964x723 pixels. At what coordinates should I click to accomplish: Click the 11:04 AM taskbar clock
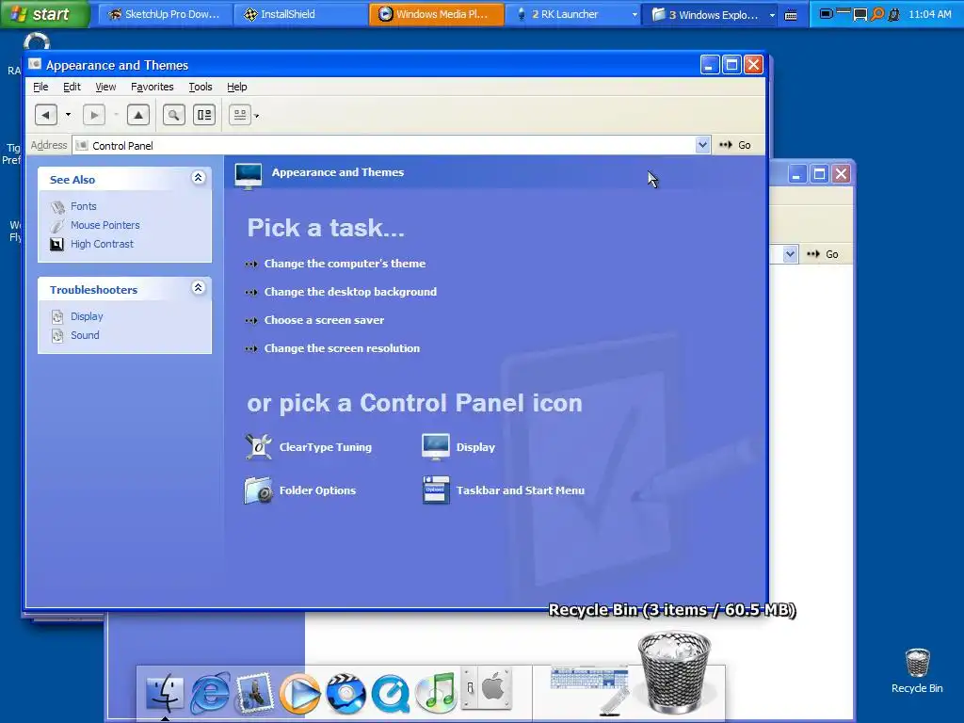coord(929,14)
